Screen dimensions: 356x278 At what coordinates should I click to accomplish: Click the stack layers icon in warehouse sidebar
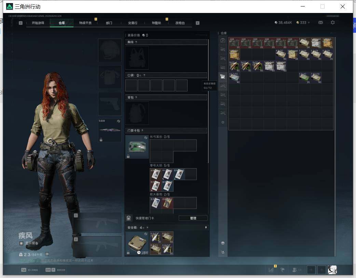tap(223, 243)
